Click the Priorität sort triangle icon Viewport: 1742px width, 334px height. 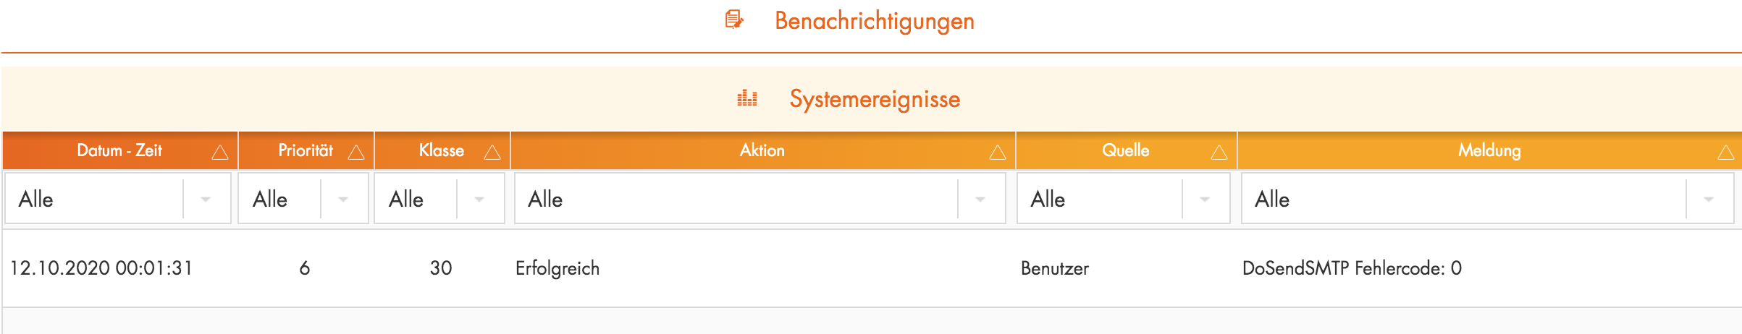[356, 152]
